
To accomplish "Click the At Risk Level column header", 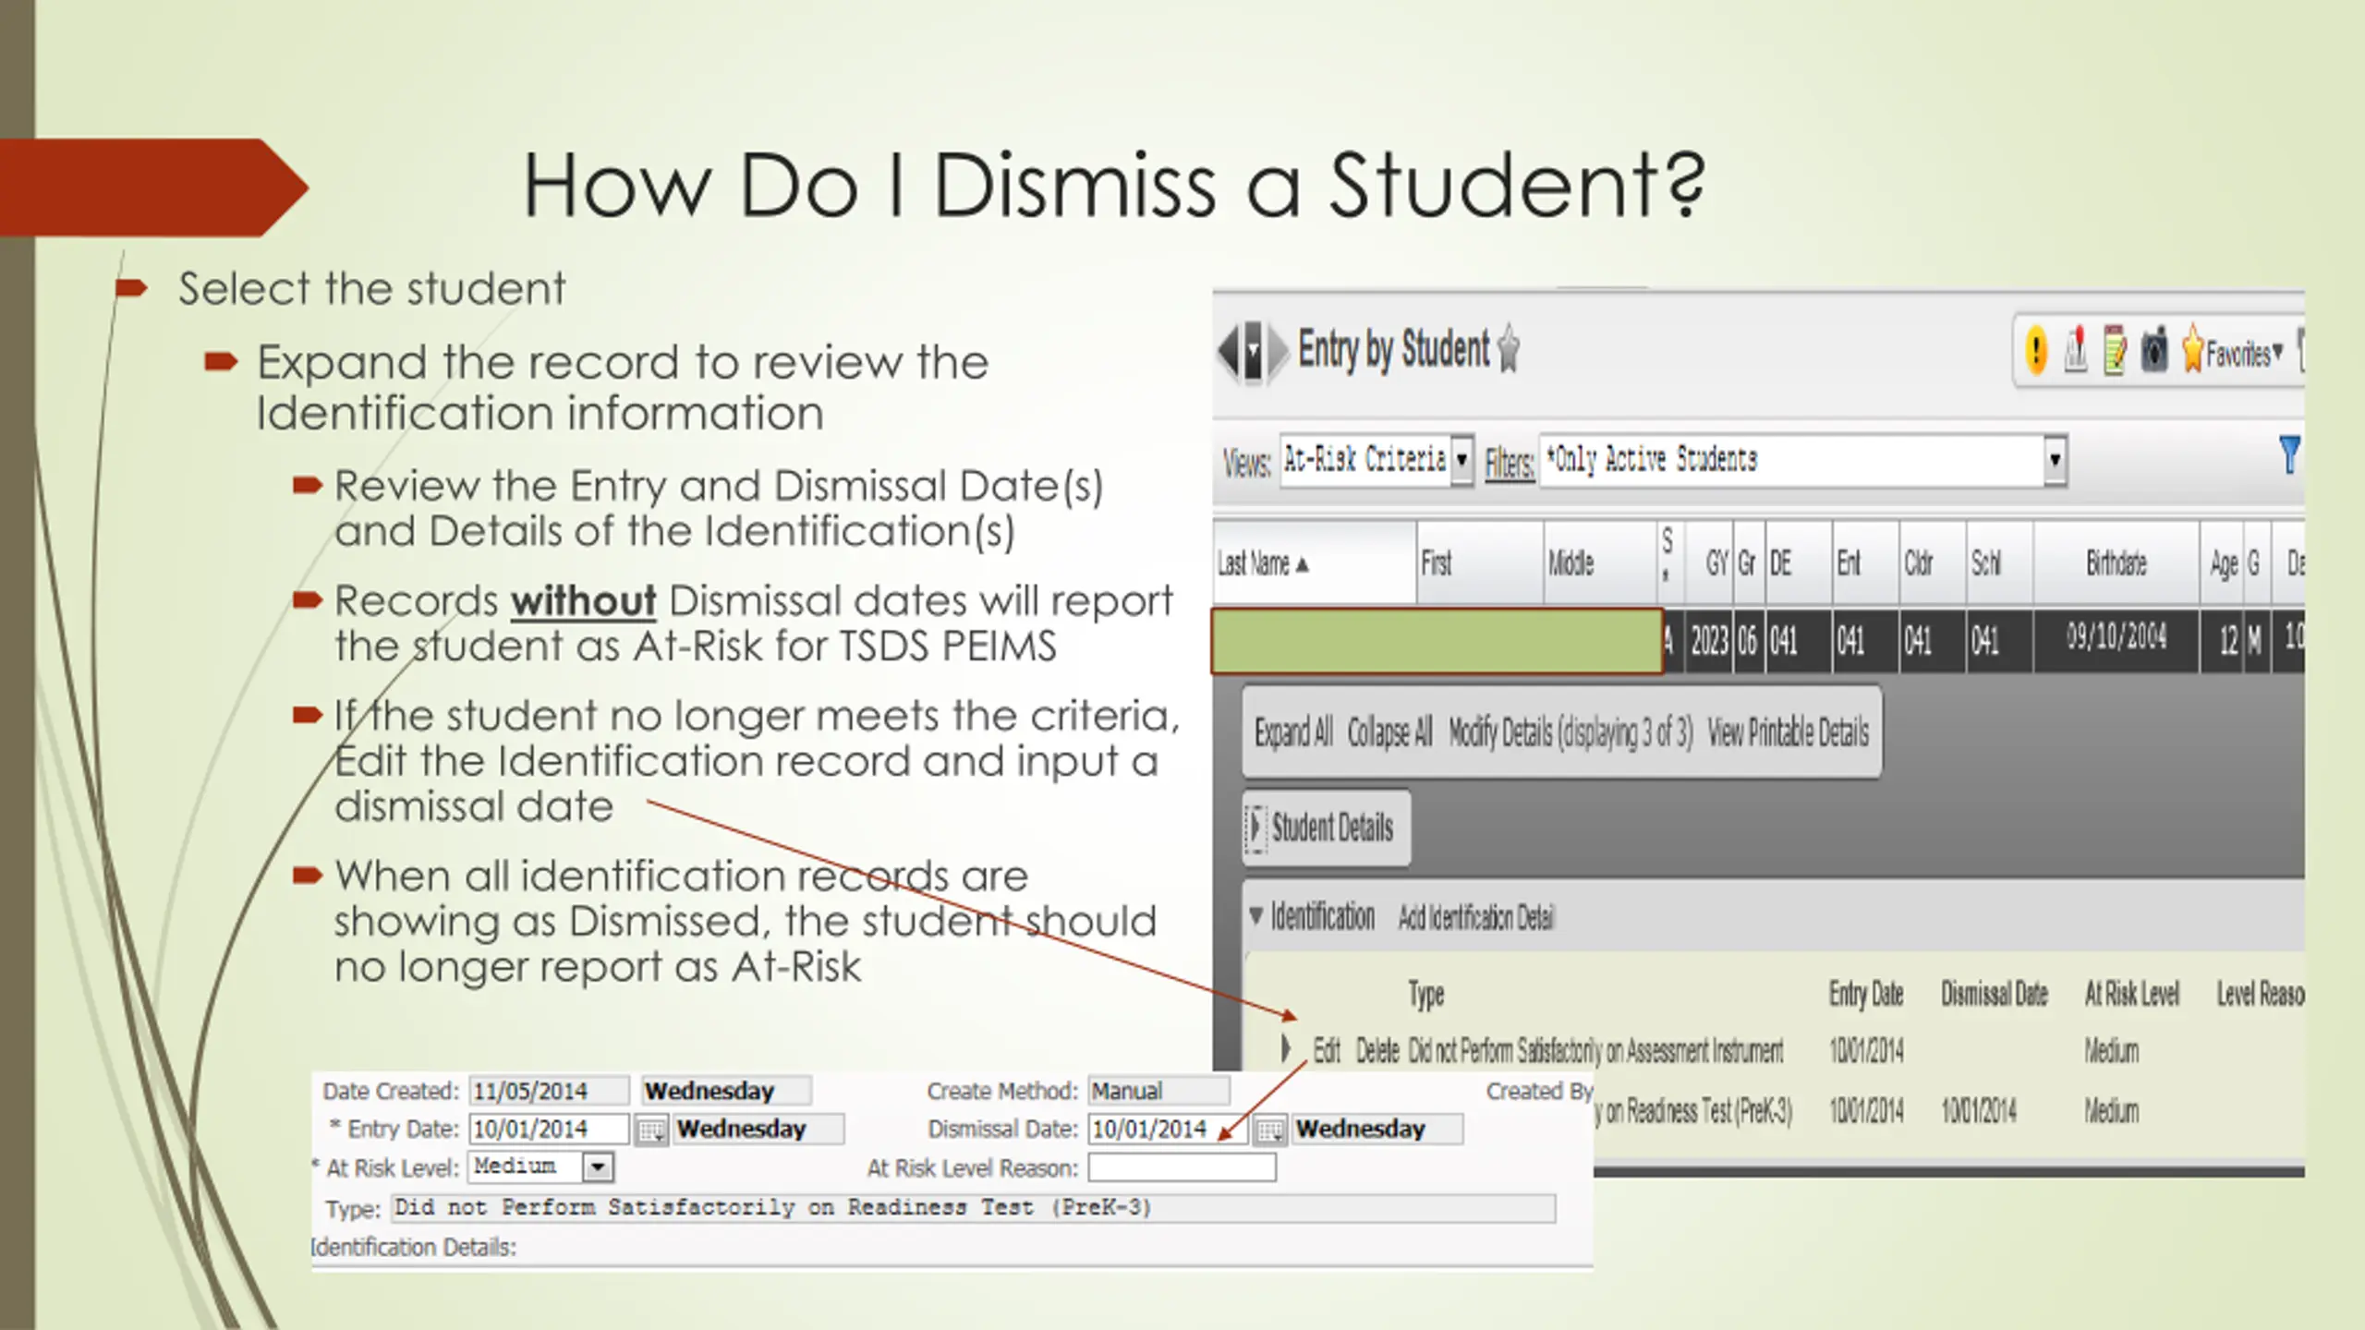I will 2132,994.
